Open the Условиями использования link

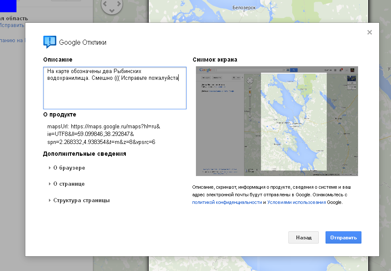[x=296, y=202]
